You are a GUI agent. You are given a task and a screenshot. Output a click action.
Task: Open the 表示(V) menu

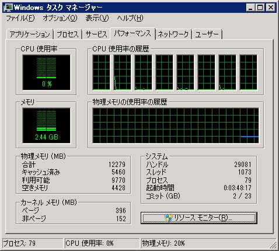[97, 18]
